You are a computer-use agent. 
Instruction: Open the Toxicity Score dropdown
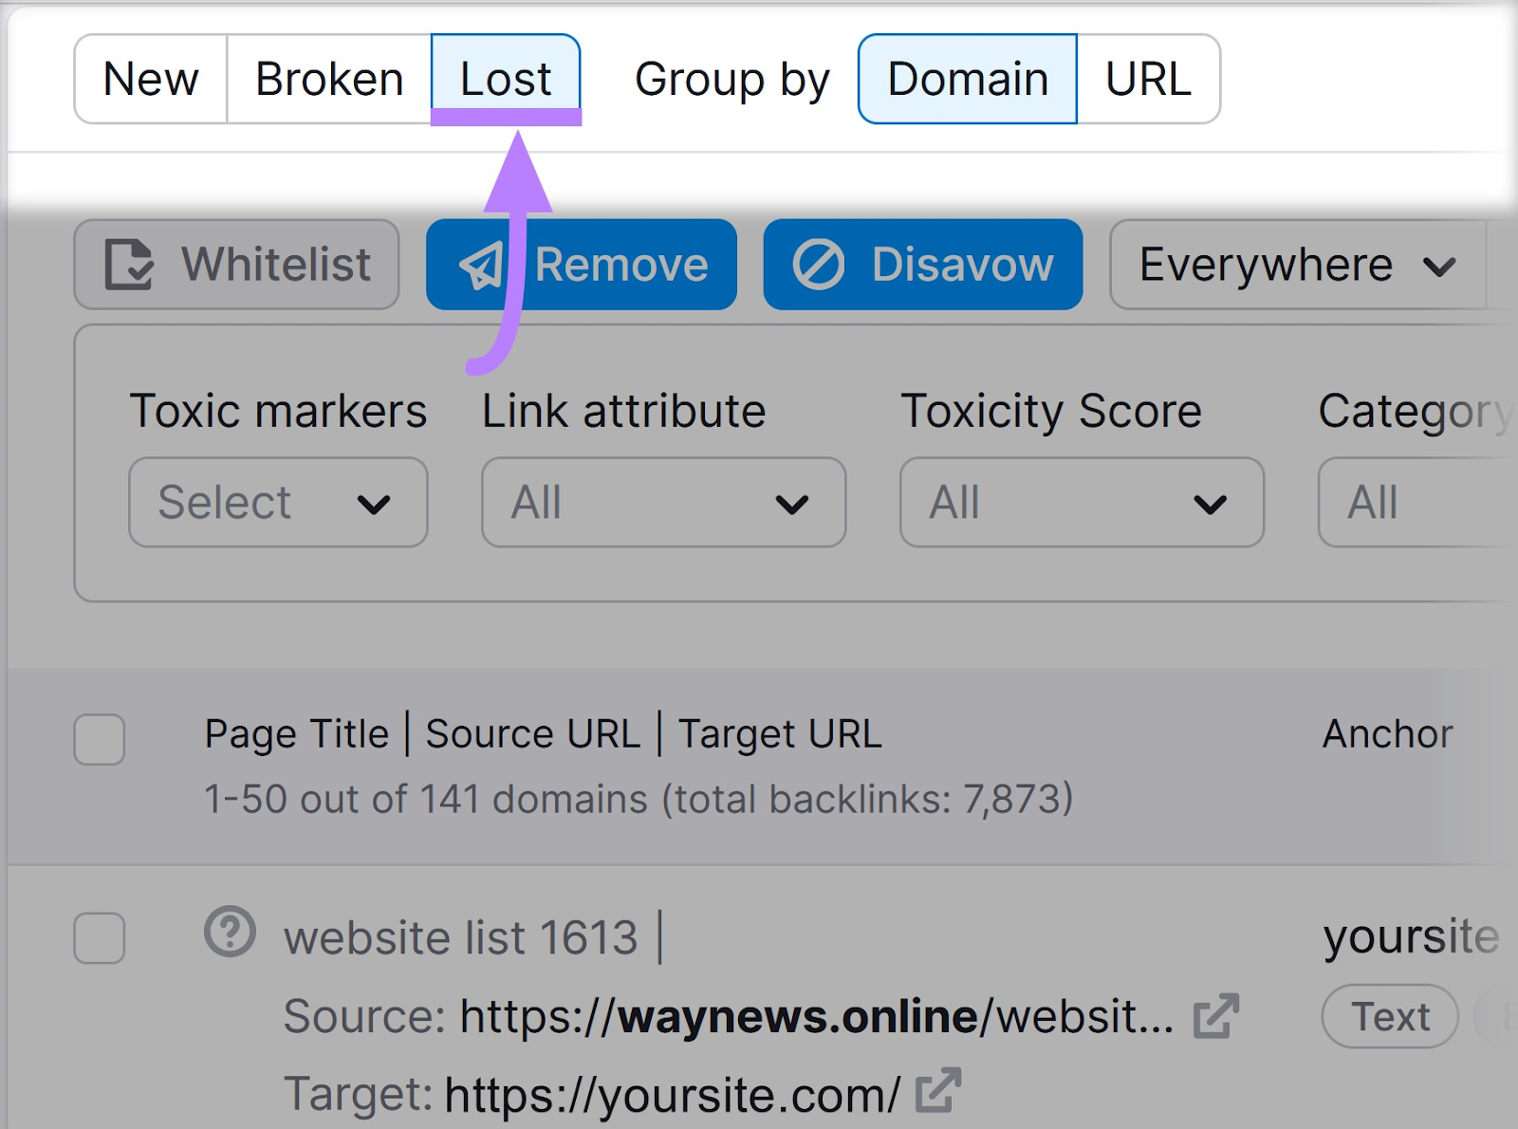click(1082, 502)
